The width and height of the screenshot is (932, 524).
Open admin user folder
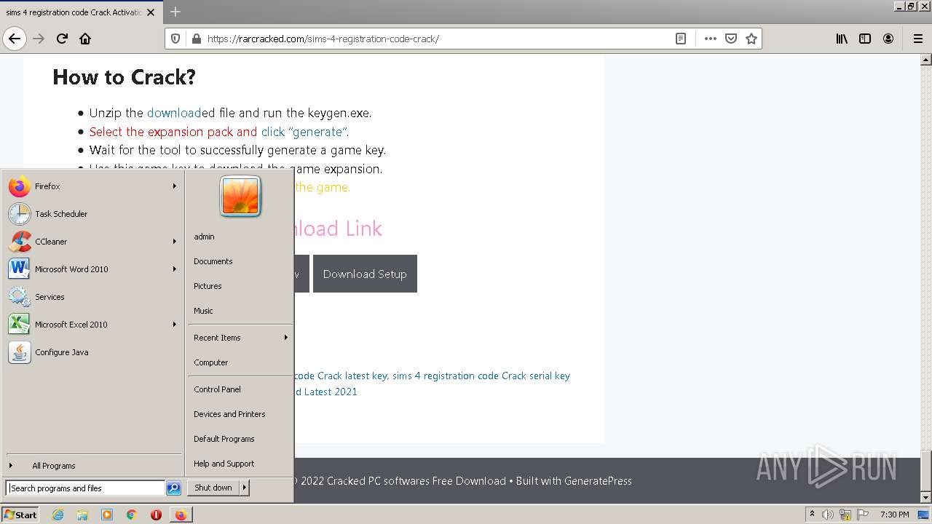(240, 237)
